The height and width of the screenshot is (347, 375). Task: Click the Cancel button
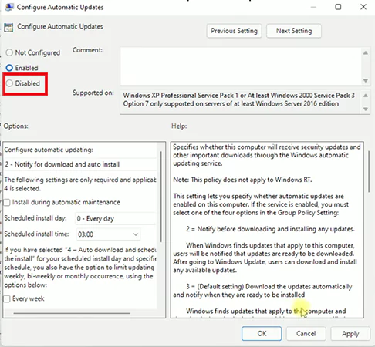306,334
